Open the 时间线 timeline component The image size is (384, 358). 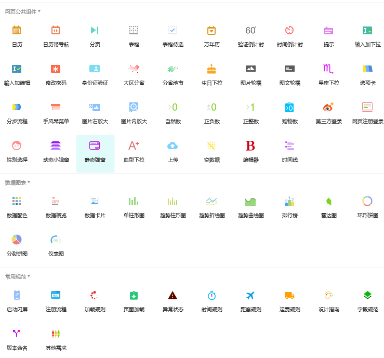[x=289, y=145]
